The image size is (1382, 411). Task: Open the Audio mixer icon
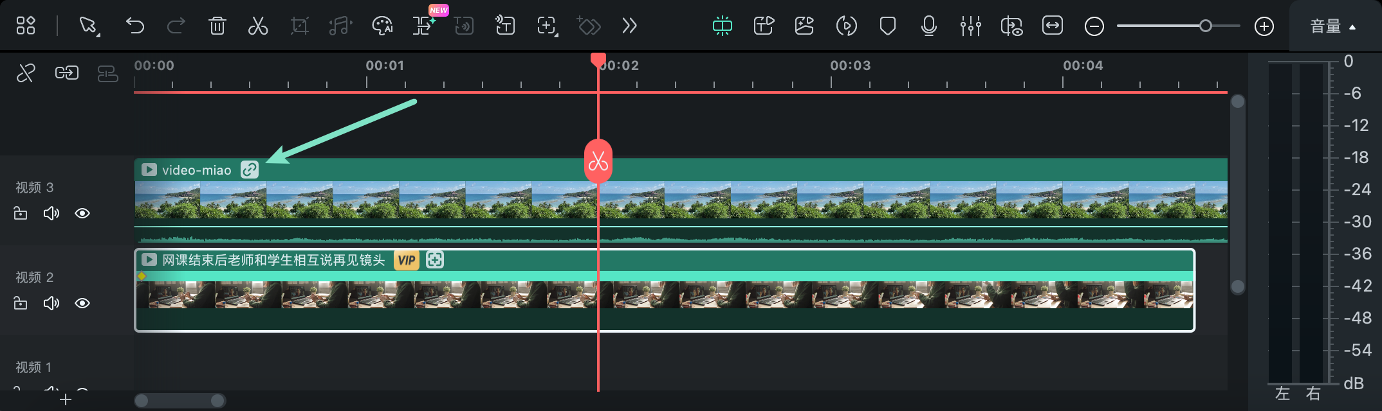[x=970, y=26]
